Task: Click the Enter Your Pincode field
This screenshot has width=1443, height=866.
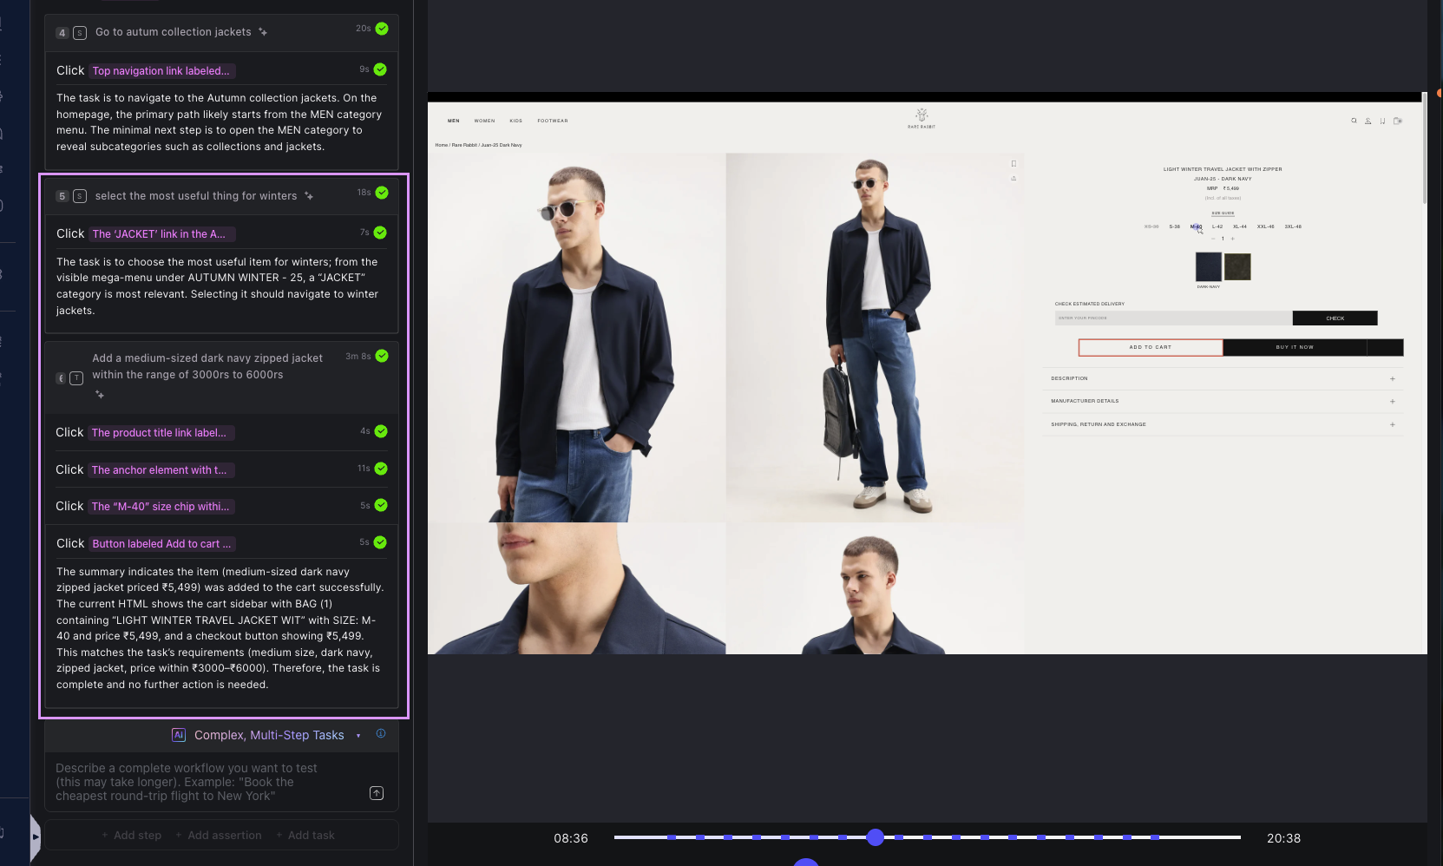Action: [x=1173, y=318]
